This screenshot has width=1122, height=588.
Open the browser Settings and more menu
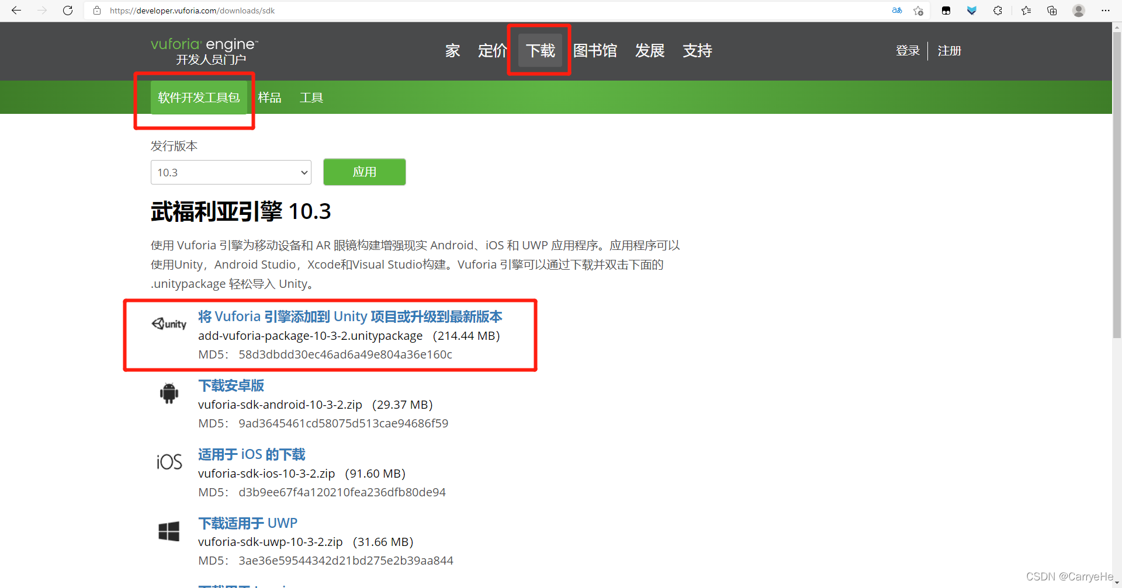pyautogui.click(x=1105, y=11)
